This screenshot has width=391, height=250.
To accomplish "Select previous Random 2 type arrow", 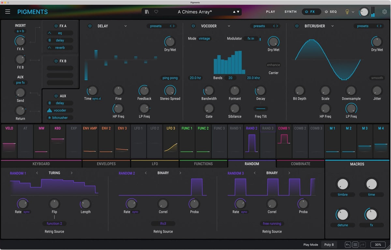I will 146,173.
